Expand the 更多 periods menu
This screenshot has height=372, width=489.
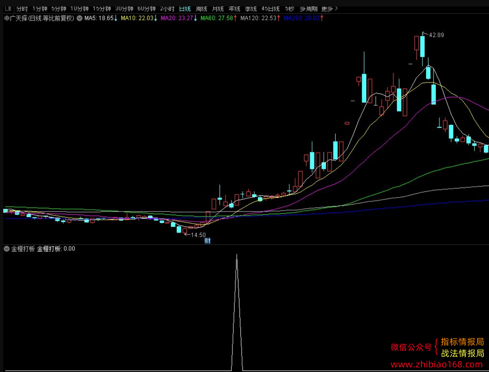coord(330,9)
